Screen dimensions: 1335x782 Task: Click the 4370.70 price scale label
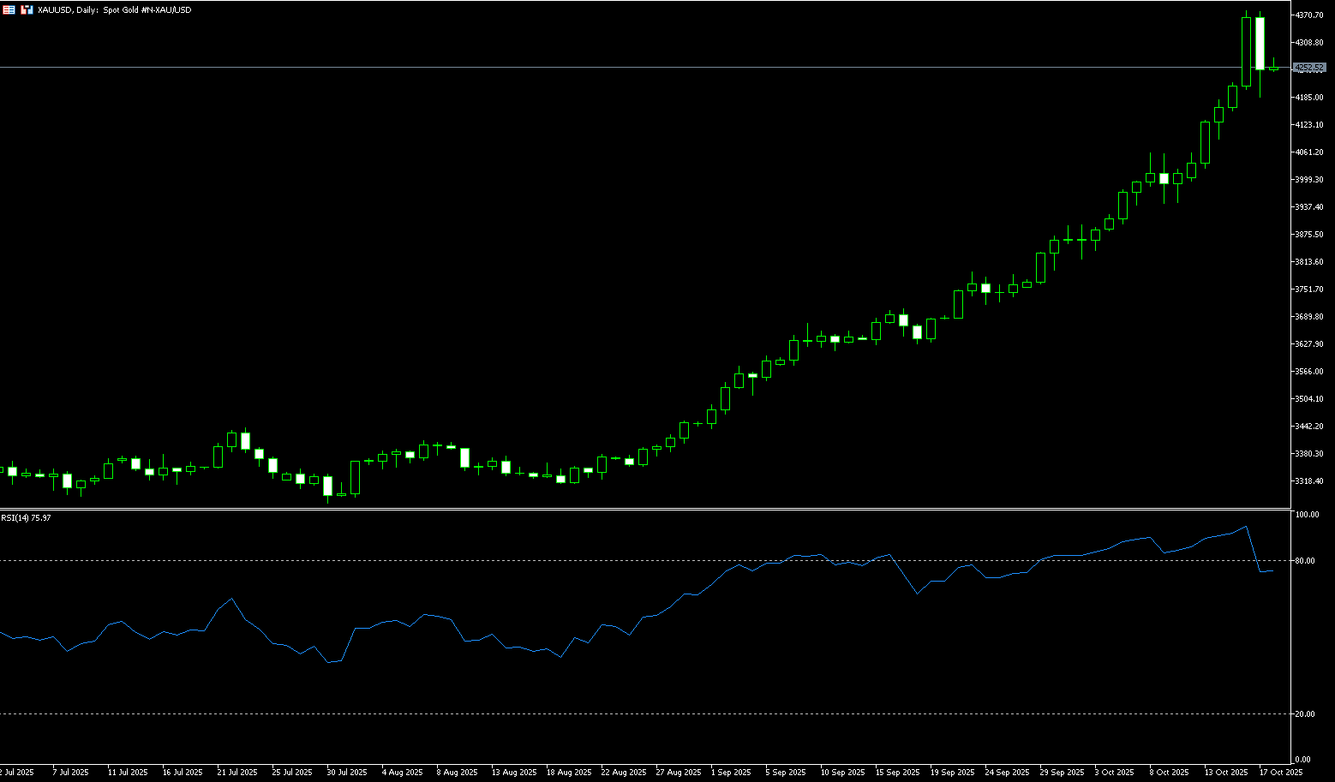(1309, 15)
